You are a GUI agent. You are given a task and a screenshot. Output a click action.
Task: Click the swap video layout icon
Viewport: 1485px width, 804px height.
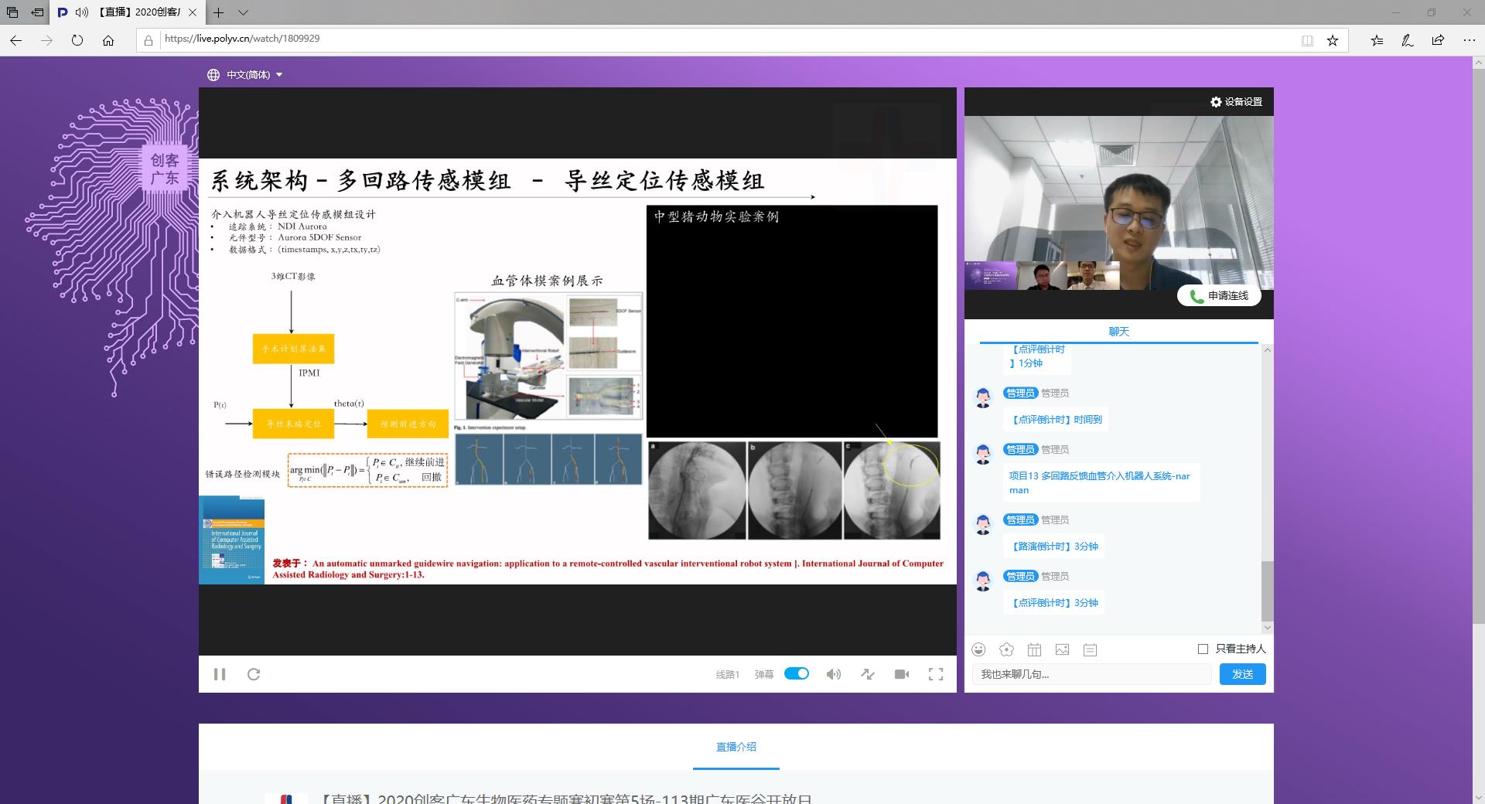point(868,674)
